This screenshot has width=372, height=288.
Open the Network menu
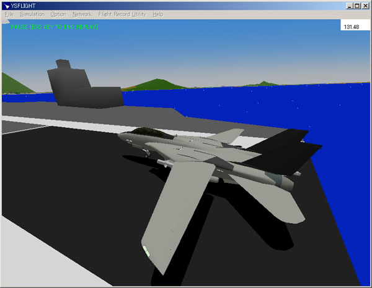coord(82,14)
